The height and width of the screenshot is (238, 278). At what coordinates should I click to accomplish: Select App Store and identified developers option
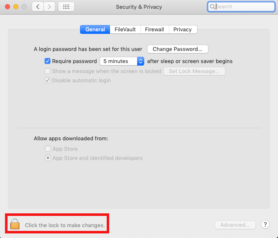[x=48, y=158]
